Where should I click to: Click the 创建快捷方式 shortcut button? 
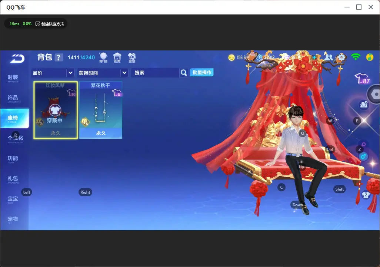(50, 24)
